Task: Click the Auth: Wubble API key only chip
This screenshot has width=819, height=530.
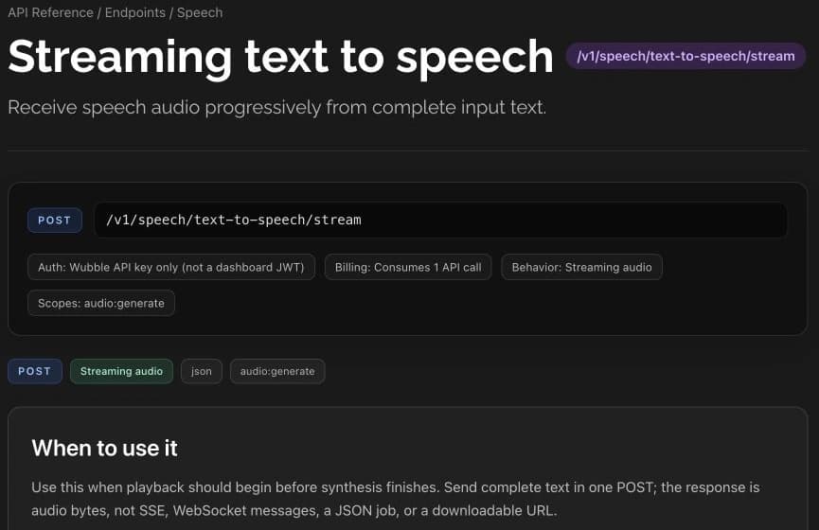Action: 171,267
